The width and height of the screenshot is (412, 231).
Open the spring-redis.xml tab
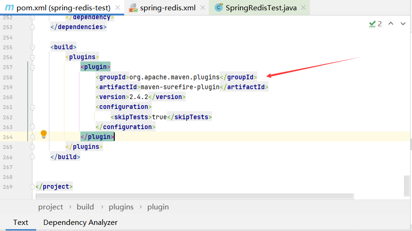(x=167, y=8)
